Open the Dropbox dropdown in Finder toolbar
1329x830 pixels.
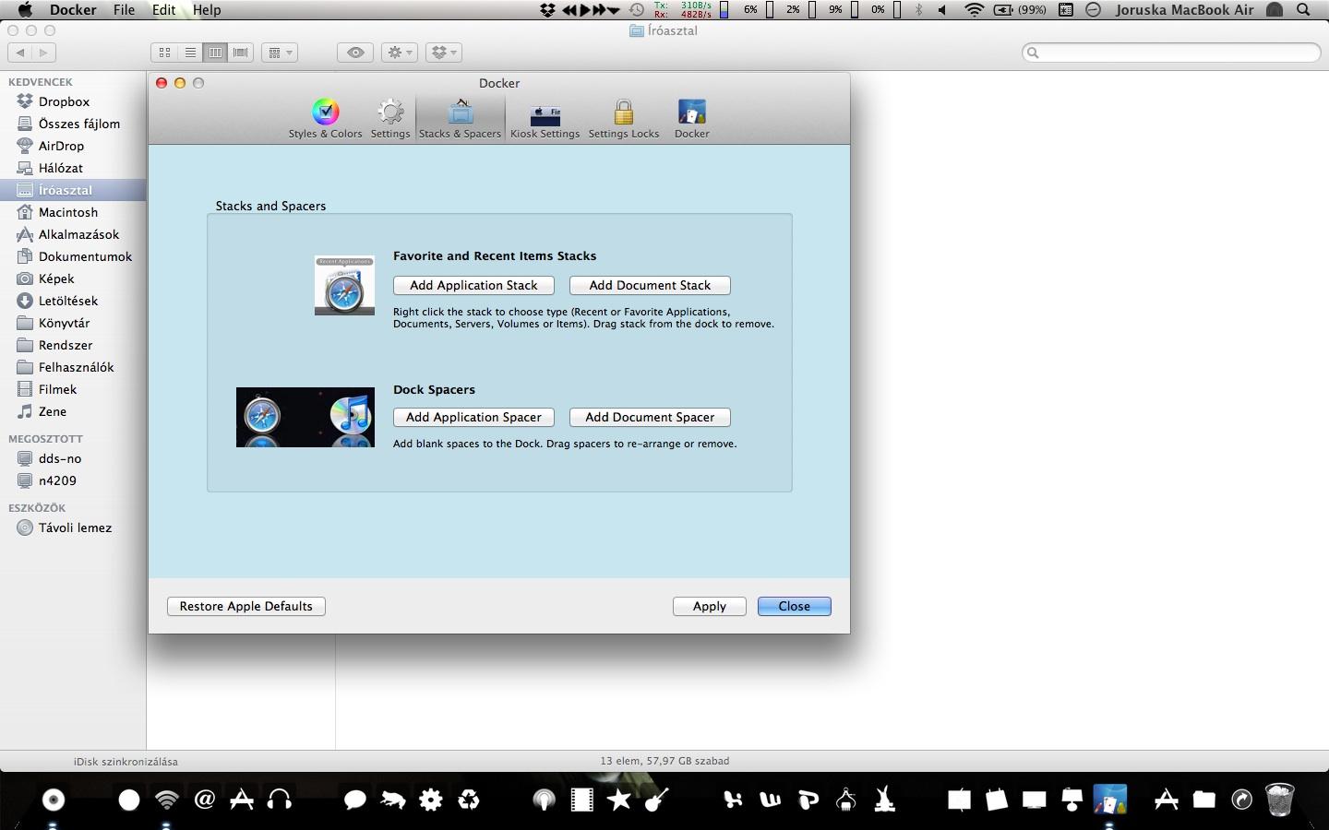coord(444,53)
